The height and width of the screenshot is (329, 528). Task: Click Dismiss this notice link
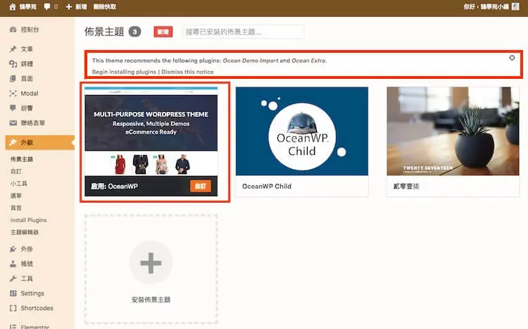click(187, 72)
